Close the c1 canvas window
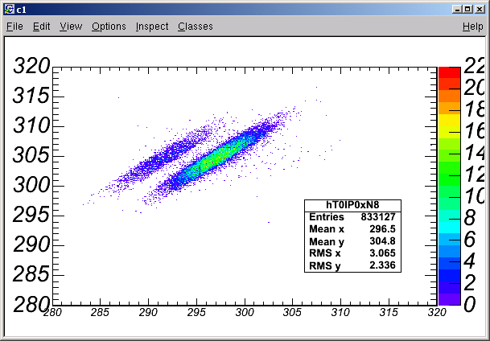Screen dimensions: 490x341 pos(480,10)
